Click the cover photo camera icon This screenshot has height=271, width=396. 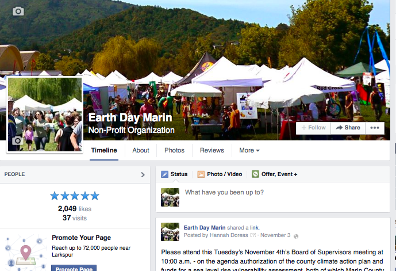(x=18, y=11)
